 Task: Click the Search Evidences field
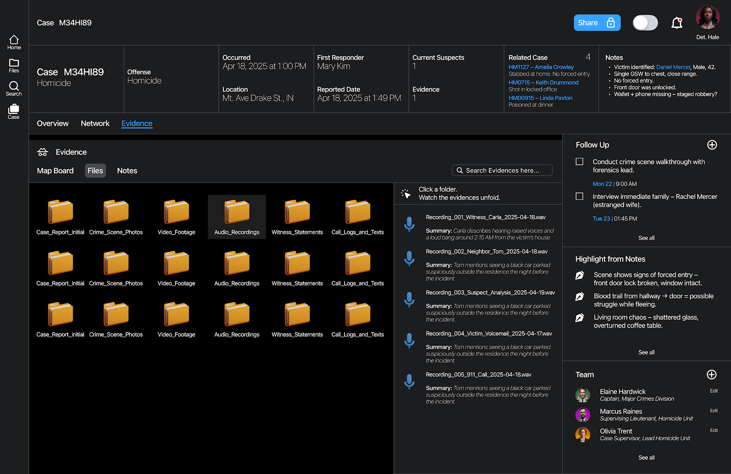502,170
